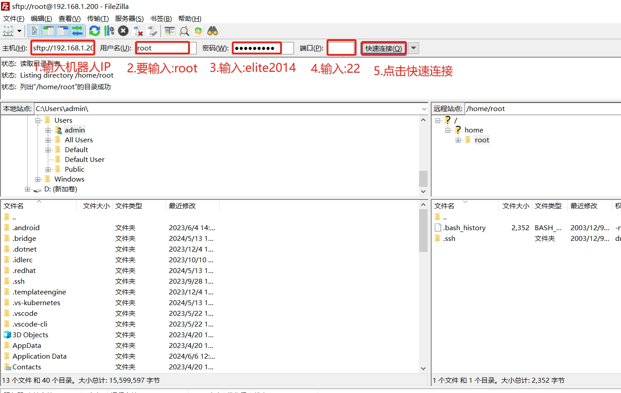Open the 传输(T) menu

pos(98,18)
